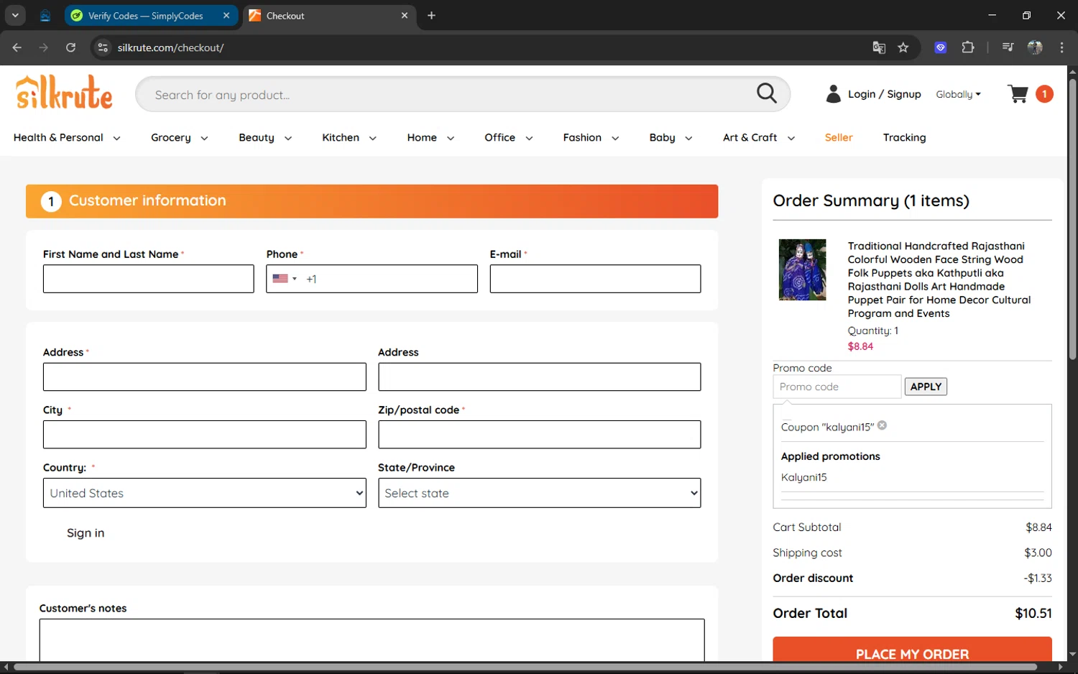Expand the Beauty menu
This screenshot has height=674, width=1078.
click(x=265, y=137)
